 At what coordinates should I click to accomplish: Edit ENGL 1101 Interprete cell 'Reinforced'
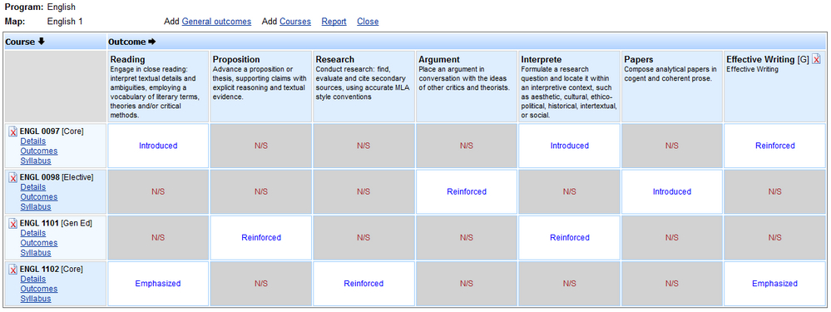click(570, 238)
